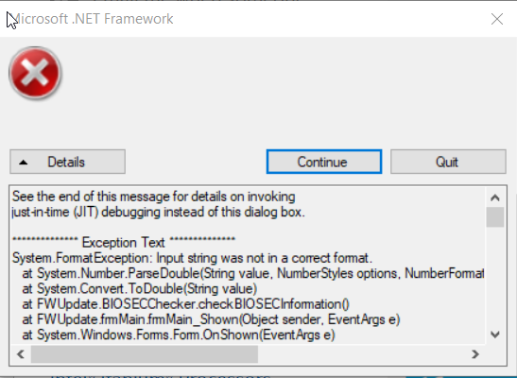
Task: Click the FWUpdate.BIOSECChecker stack trace line
Action: [185, 304]
